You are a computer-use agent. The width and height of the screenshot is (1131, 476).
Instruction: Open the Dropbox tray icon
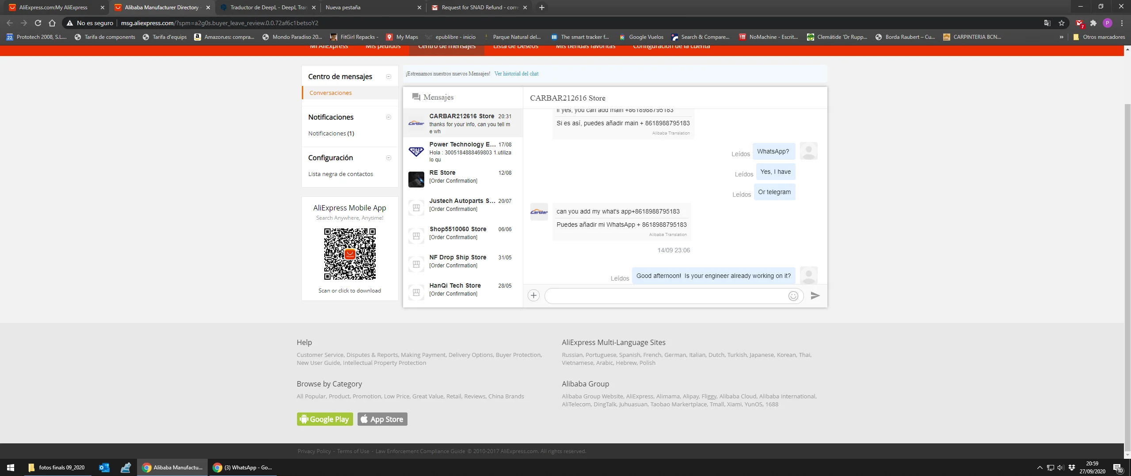pyautogui.click(x=1071, y=468)
